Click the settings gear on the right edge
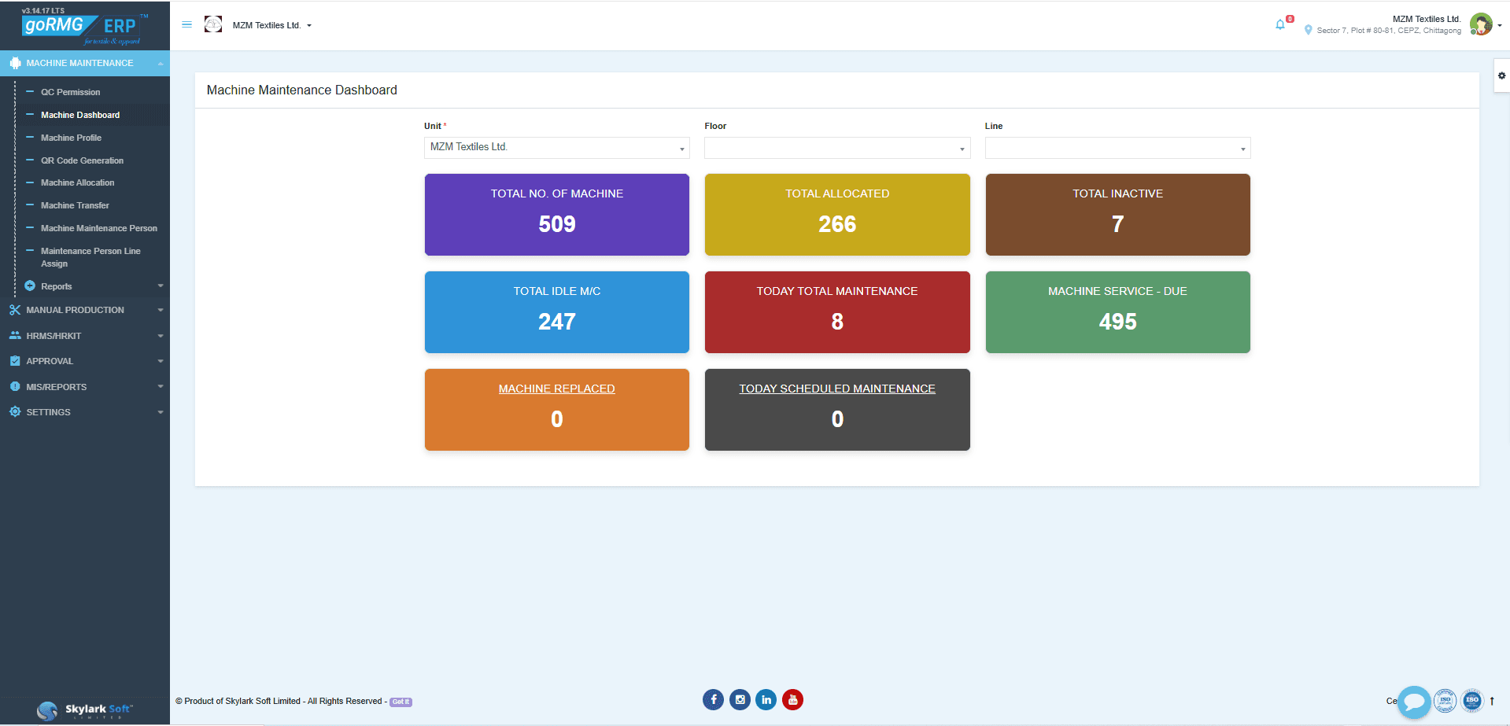 point(1501,76)
